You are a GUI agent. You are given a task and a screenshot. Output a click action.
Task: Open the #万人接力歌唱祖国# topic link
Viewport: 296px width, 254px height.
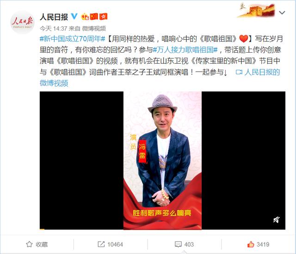point(185,50)
